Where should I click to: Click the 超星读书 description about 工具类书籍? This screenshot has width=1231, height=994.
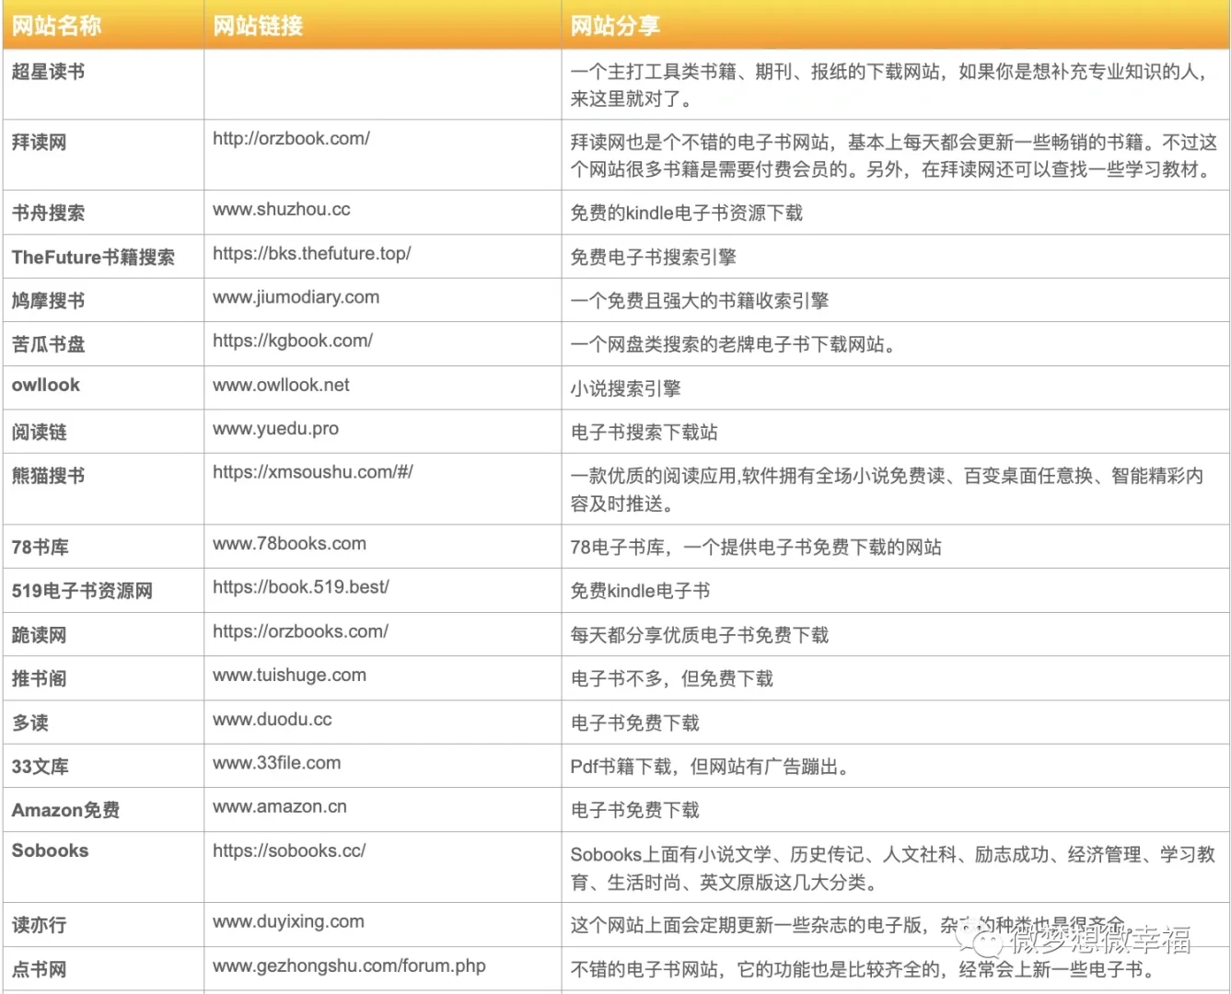coord(889,85)
